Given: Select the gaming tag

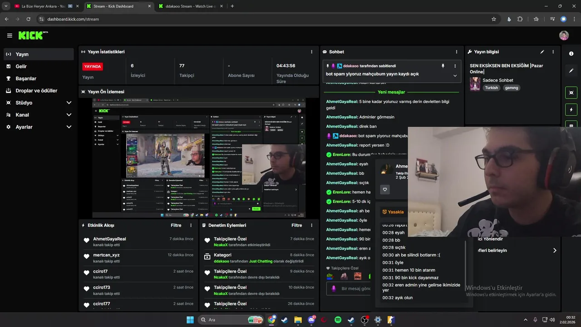Looking at the screenshot, I should coord(512,88).
